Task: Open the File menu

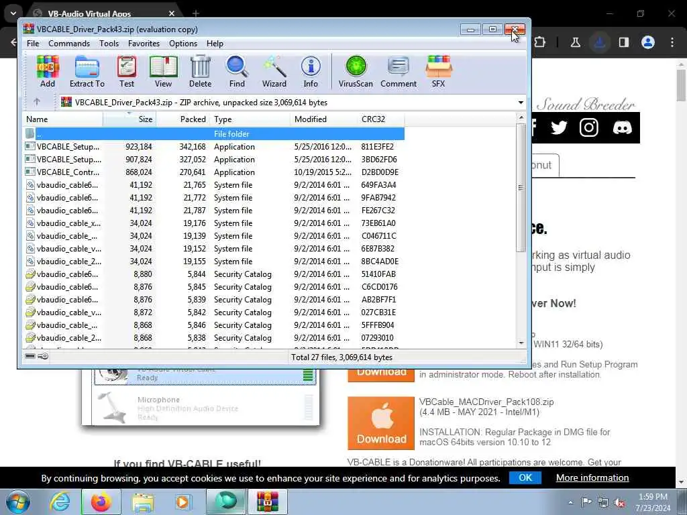Action: 33,44
